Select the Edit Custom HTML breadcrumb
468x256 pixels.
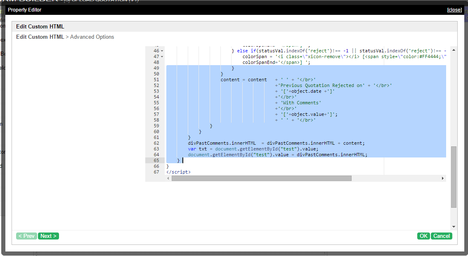pyautogui.click(x=40, y=37)
